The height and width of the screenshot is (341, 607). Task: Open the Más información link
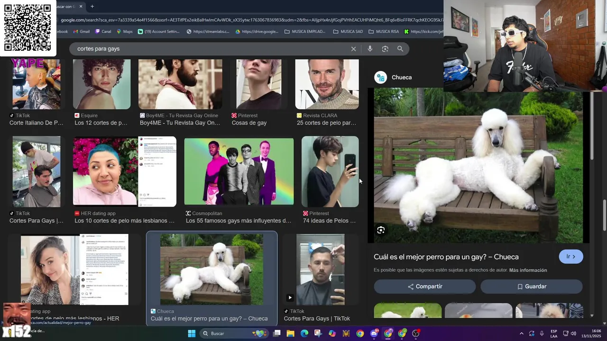coord(528,270)
